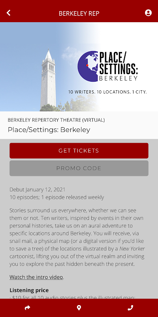
Task: Tap the Berkeley Repertory Theatre (Virtual) venue label
Action: [x=56, y=120]
